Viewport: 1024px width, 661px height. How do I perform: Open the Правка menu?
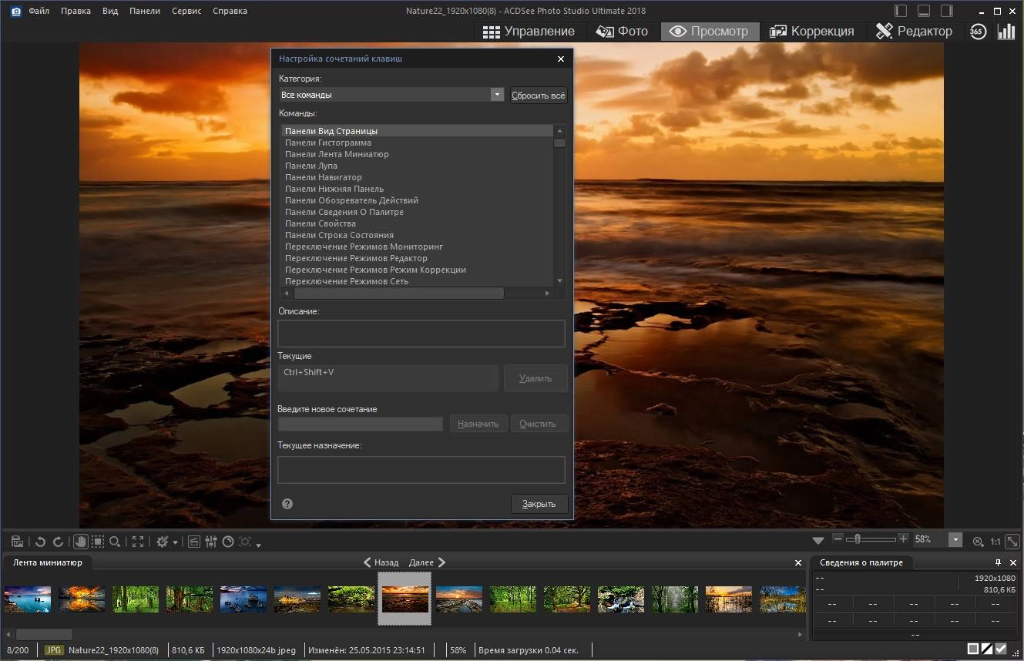(x=76, y=11)
